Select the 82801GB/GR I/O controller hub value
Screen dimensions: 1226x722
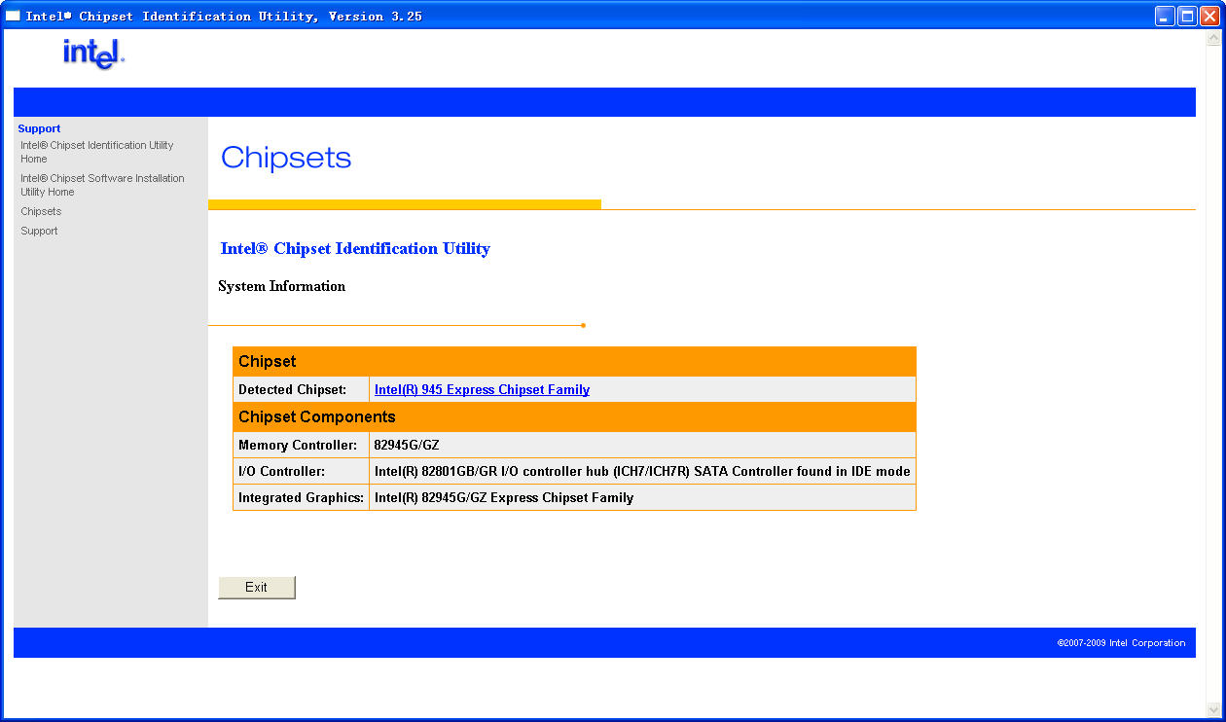[642, 471]
